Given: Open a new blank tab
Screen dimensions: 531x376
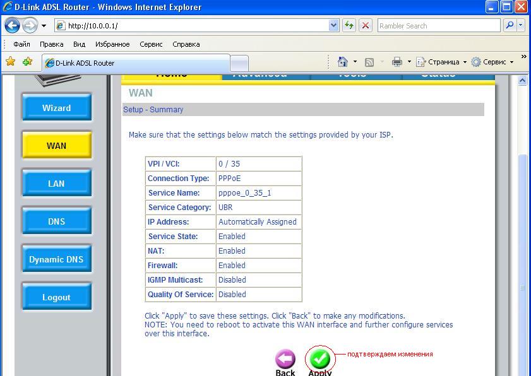Looking at the screenshot, I should point(239,63).
